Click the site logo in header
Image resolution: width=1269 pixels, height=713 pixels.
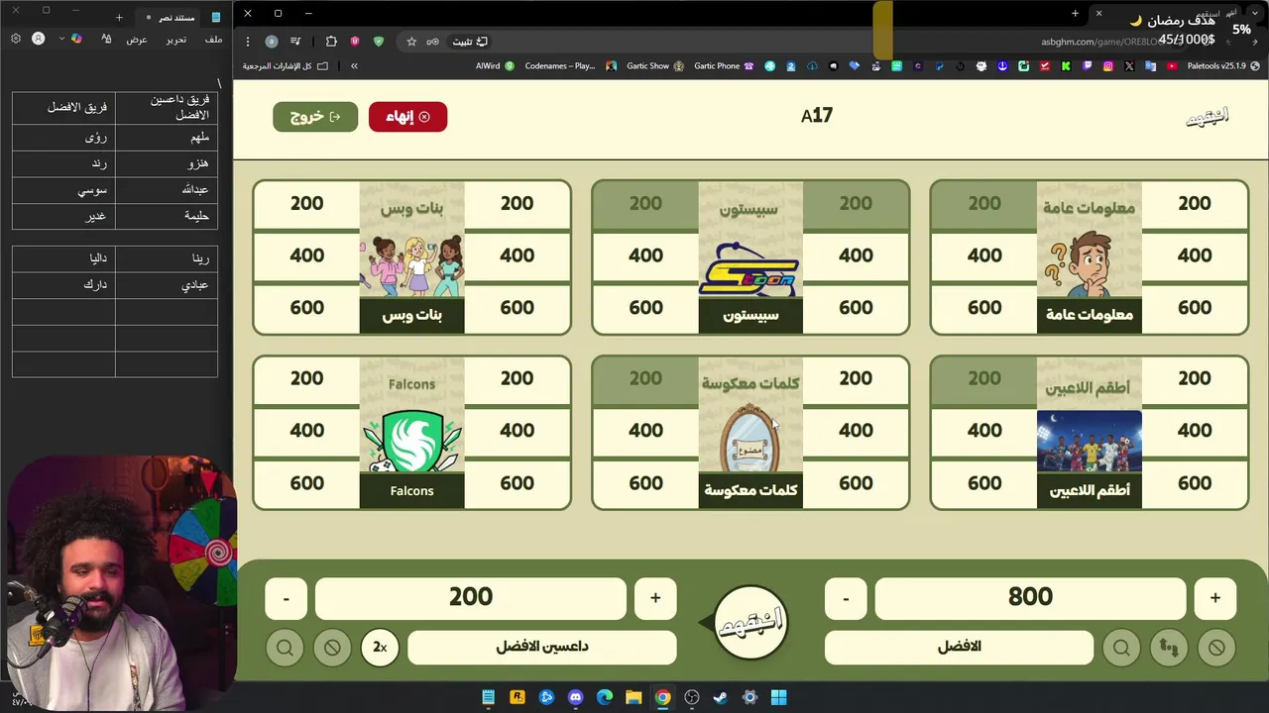click(1207, 117)
